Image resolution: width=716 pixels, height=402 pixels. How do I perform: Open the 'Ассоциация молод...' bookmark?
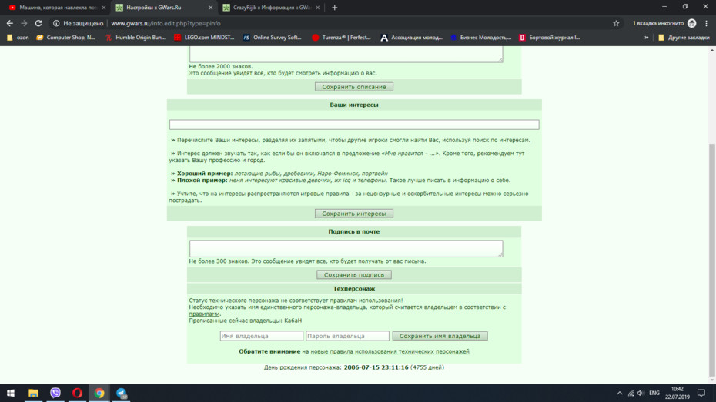pos(411,38)
